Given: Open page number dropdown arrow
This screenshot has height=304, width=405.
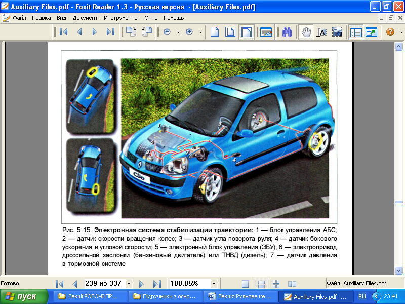Looking at the screenshot, I should tap(129, 284).
